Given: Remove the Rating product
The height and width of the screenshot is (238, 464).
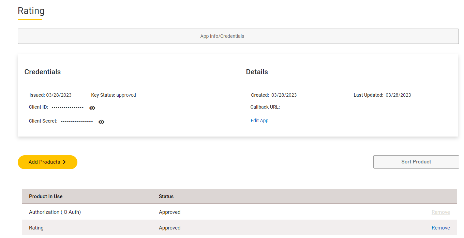Looking at the screenshot, I should point(440,228).
